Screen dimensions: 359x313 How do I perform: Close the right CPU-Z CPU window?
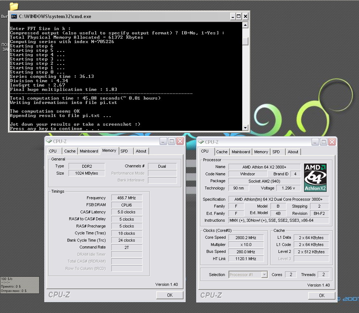tap(332, 142)
